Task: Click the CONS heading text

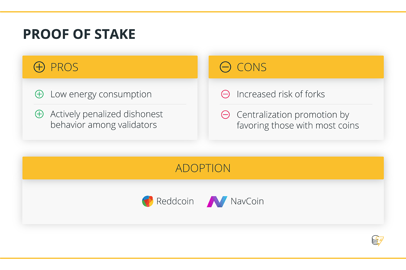Action: pyautogui.click(x=252, y=67)
